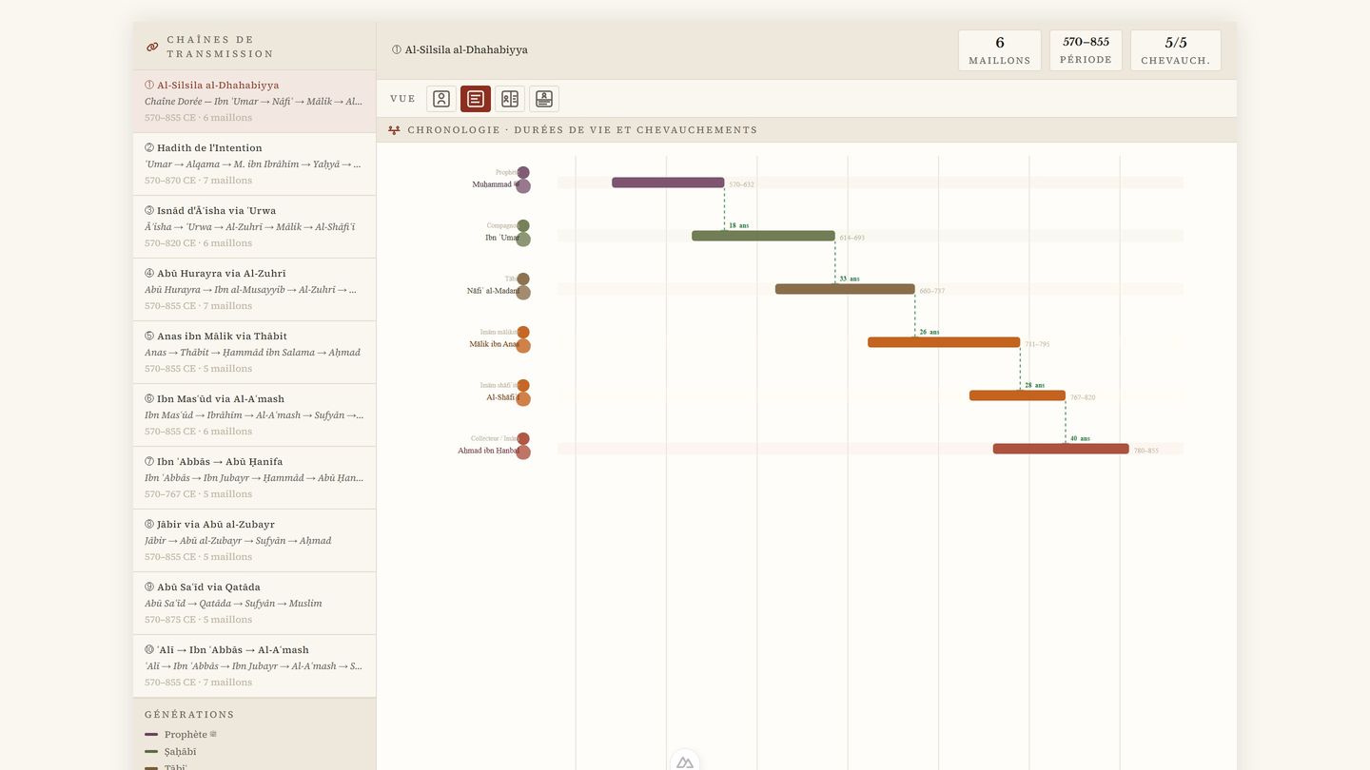This screenshot has width=1370, height=770.
Task: Open the Nuxt devtools mountain icon
Action: [x=684, y=762]
